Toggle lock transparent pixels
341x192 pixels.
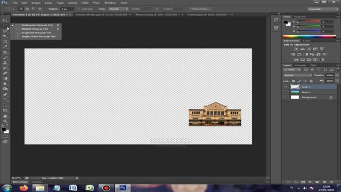294,81
